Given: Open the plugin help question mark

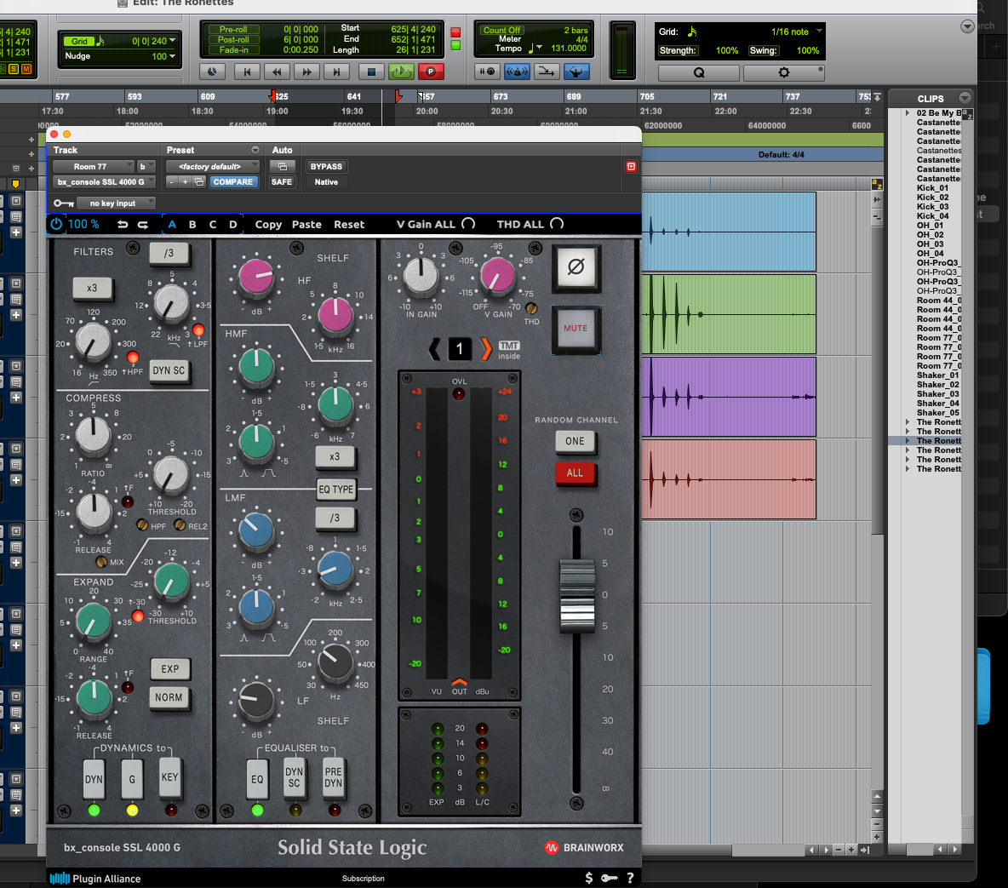Looking at the screenshot, I should [x=630, y=878].
